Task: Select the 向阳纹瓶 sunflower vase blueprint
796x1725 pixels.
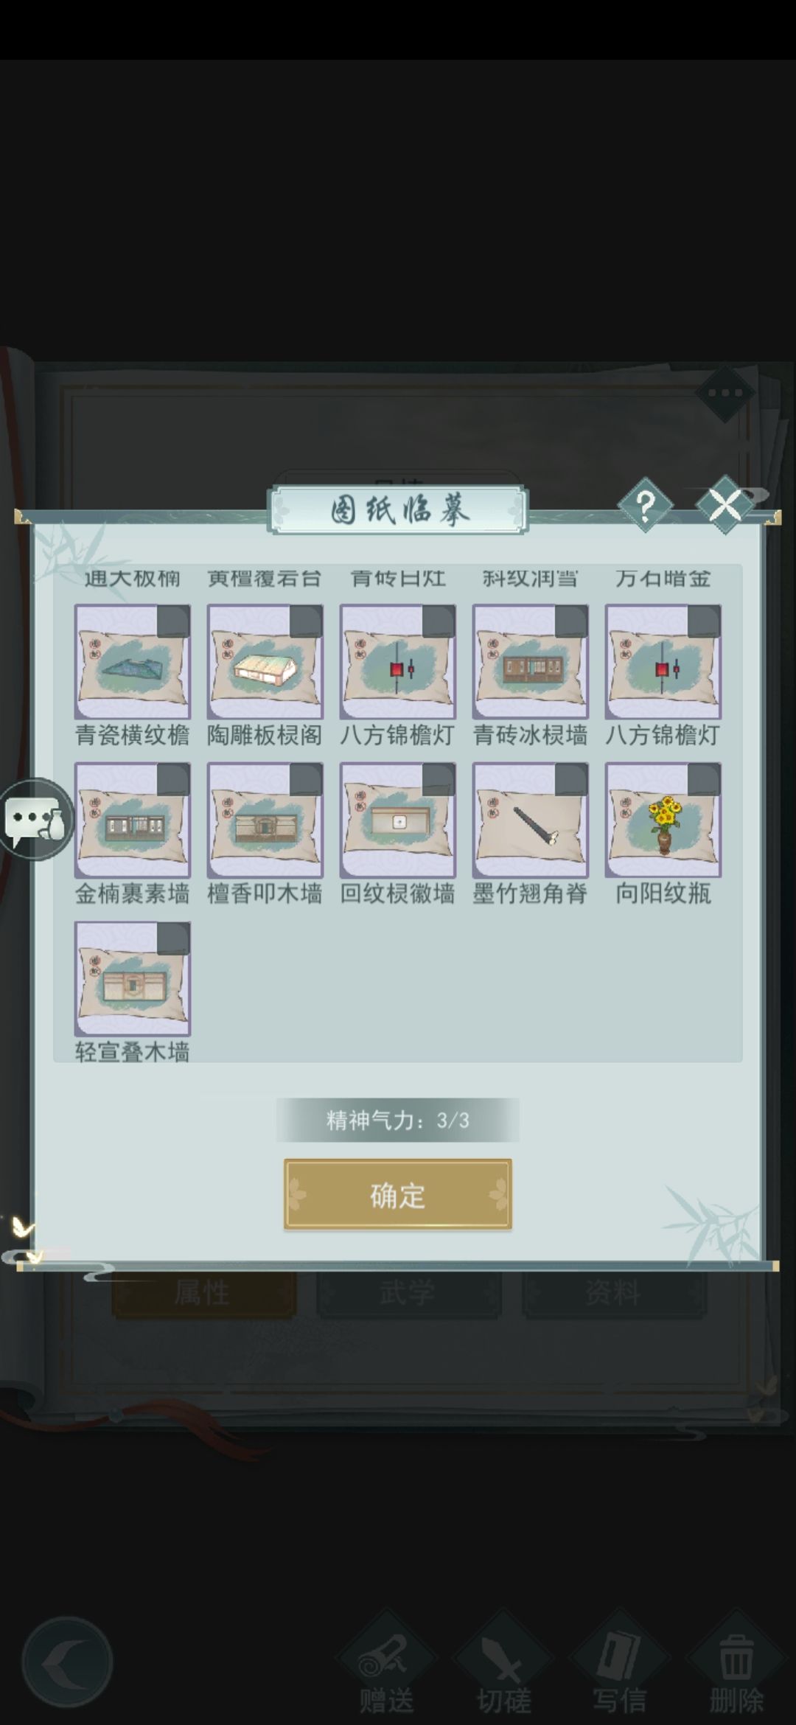Action: (x=663, y=820)
